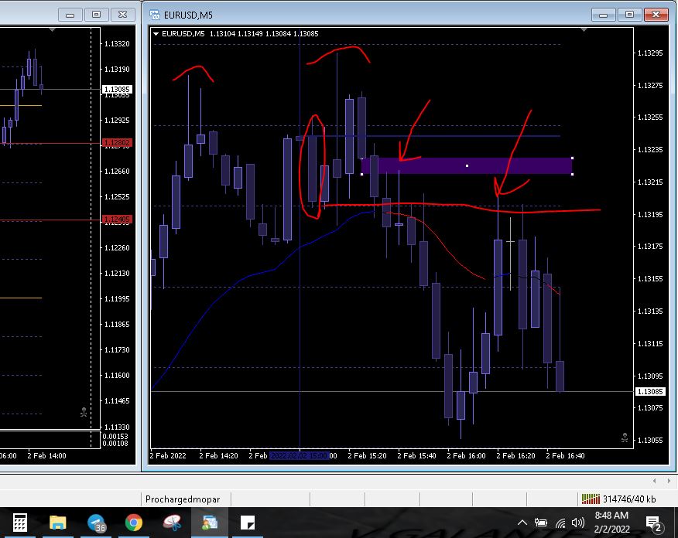
Task: Click the connection status bars icon
Action: point(591,499)
